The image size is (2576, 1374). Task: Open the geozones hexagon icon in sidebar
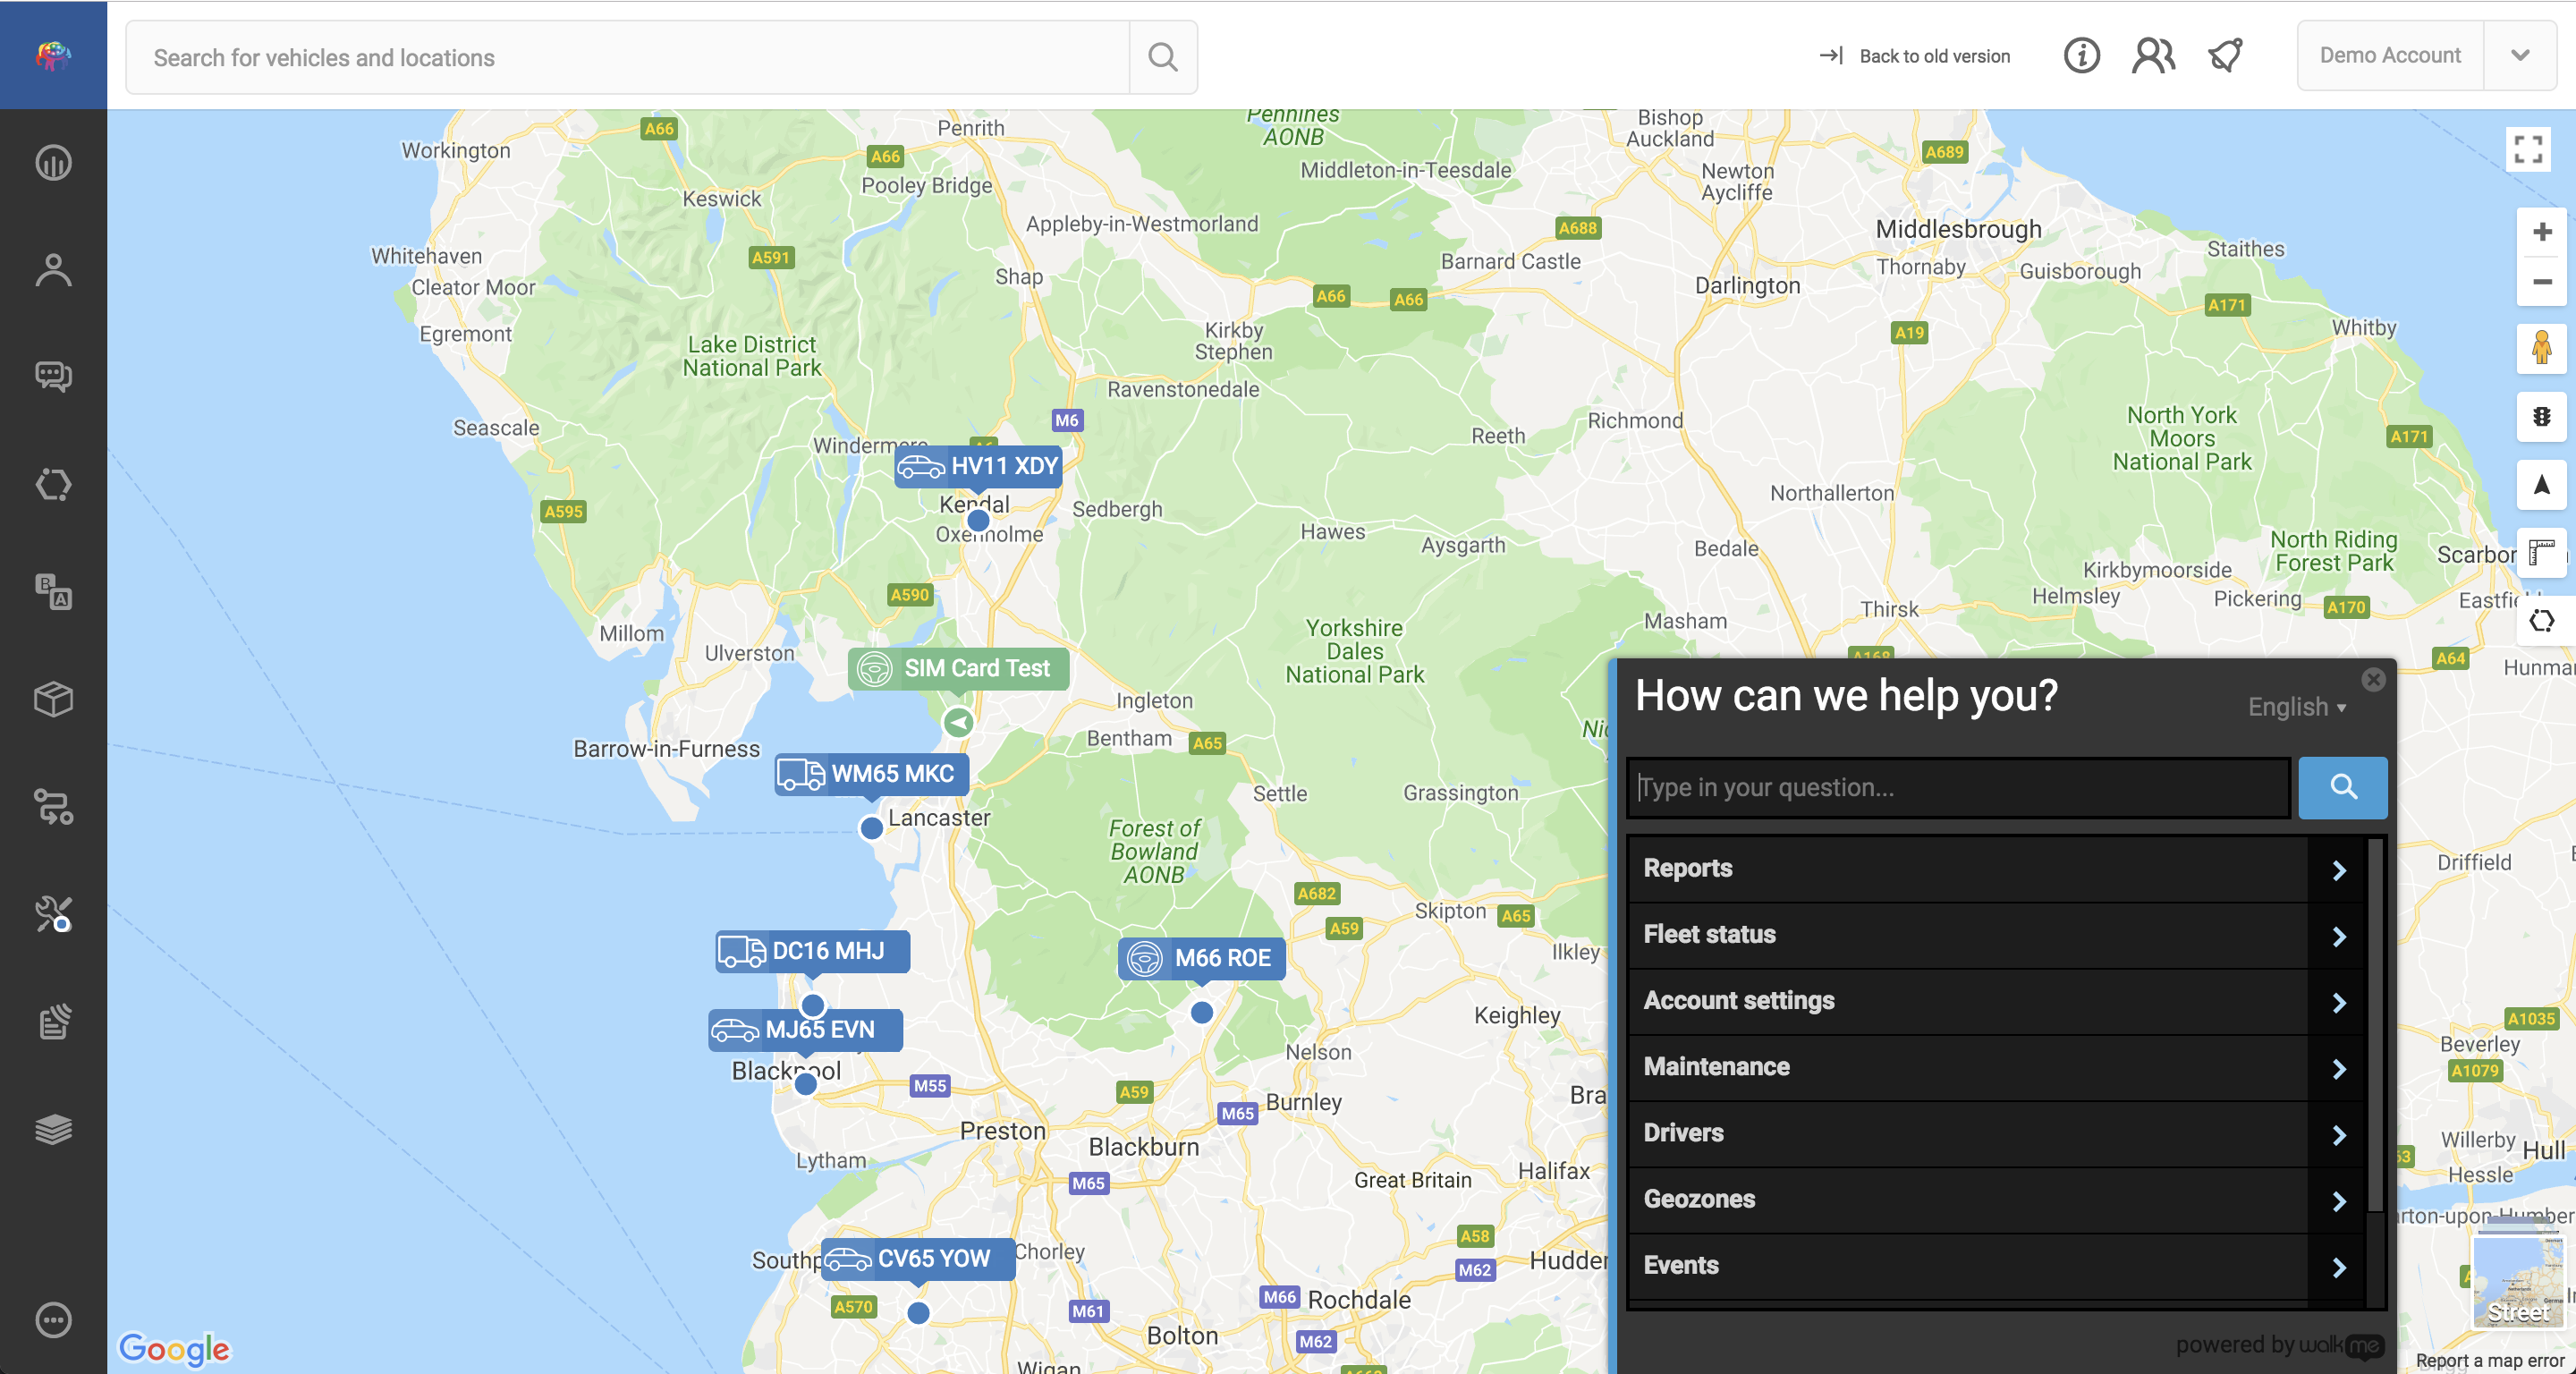[x=53, y=485]
